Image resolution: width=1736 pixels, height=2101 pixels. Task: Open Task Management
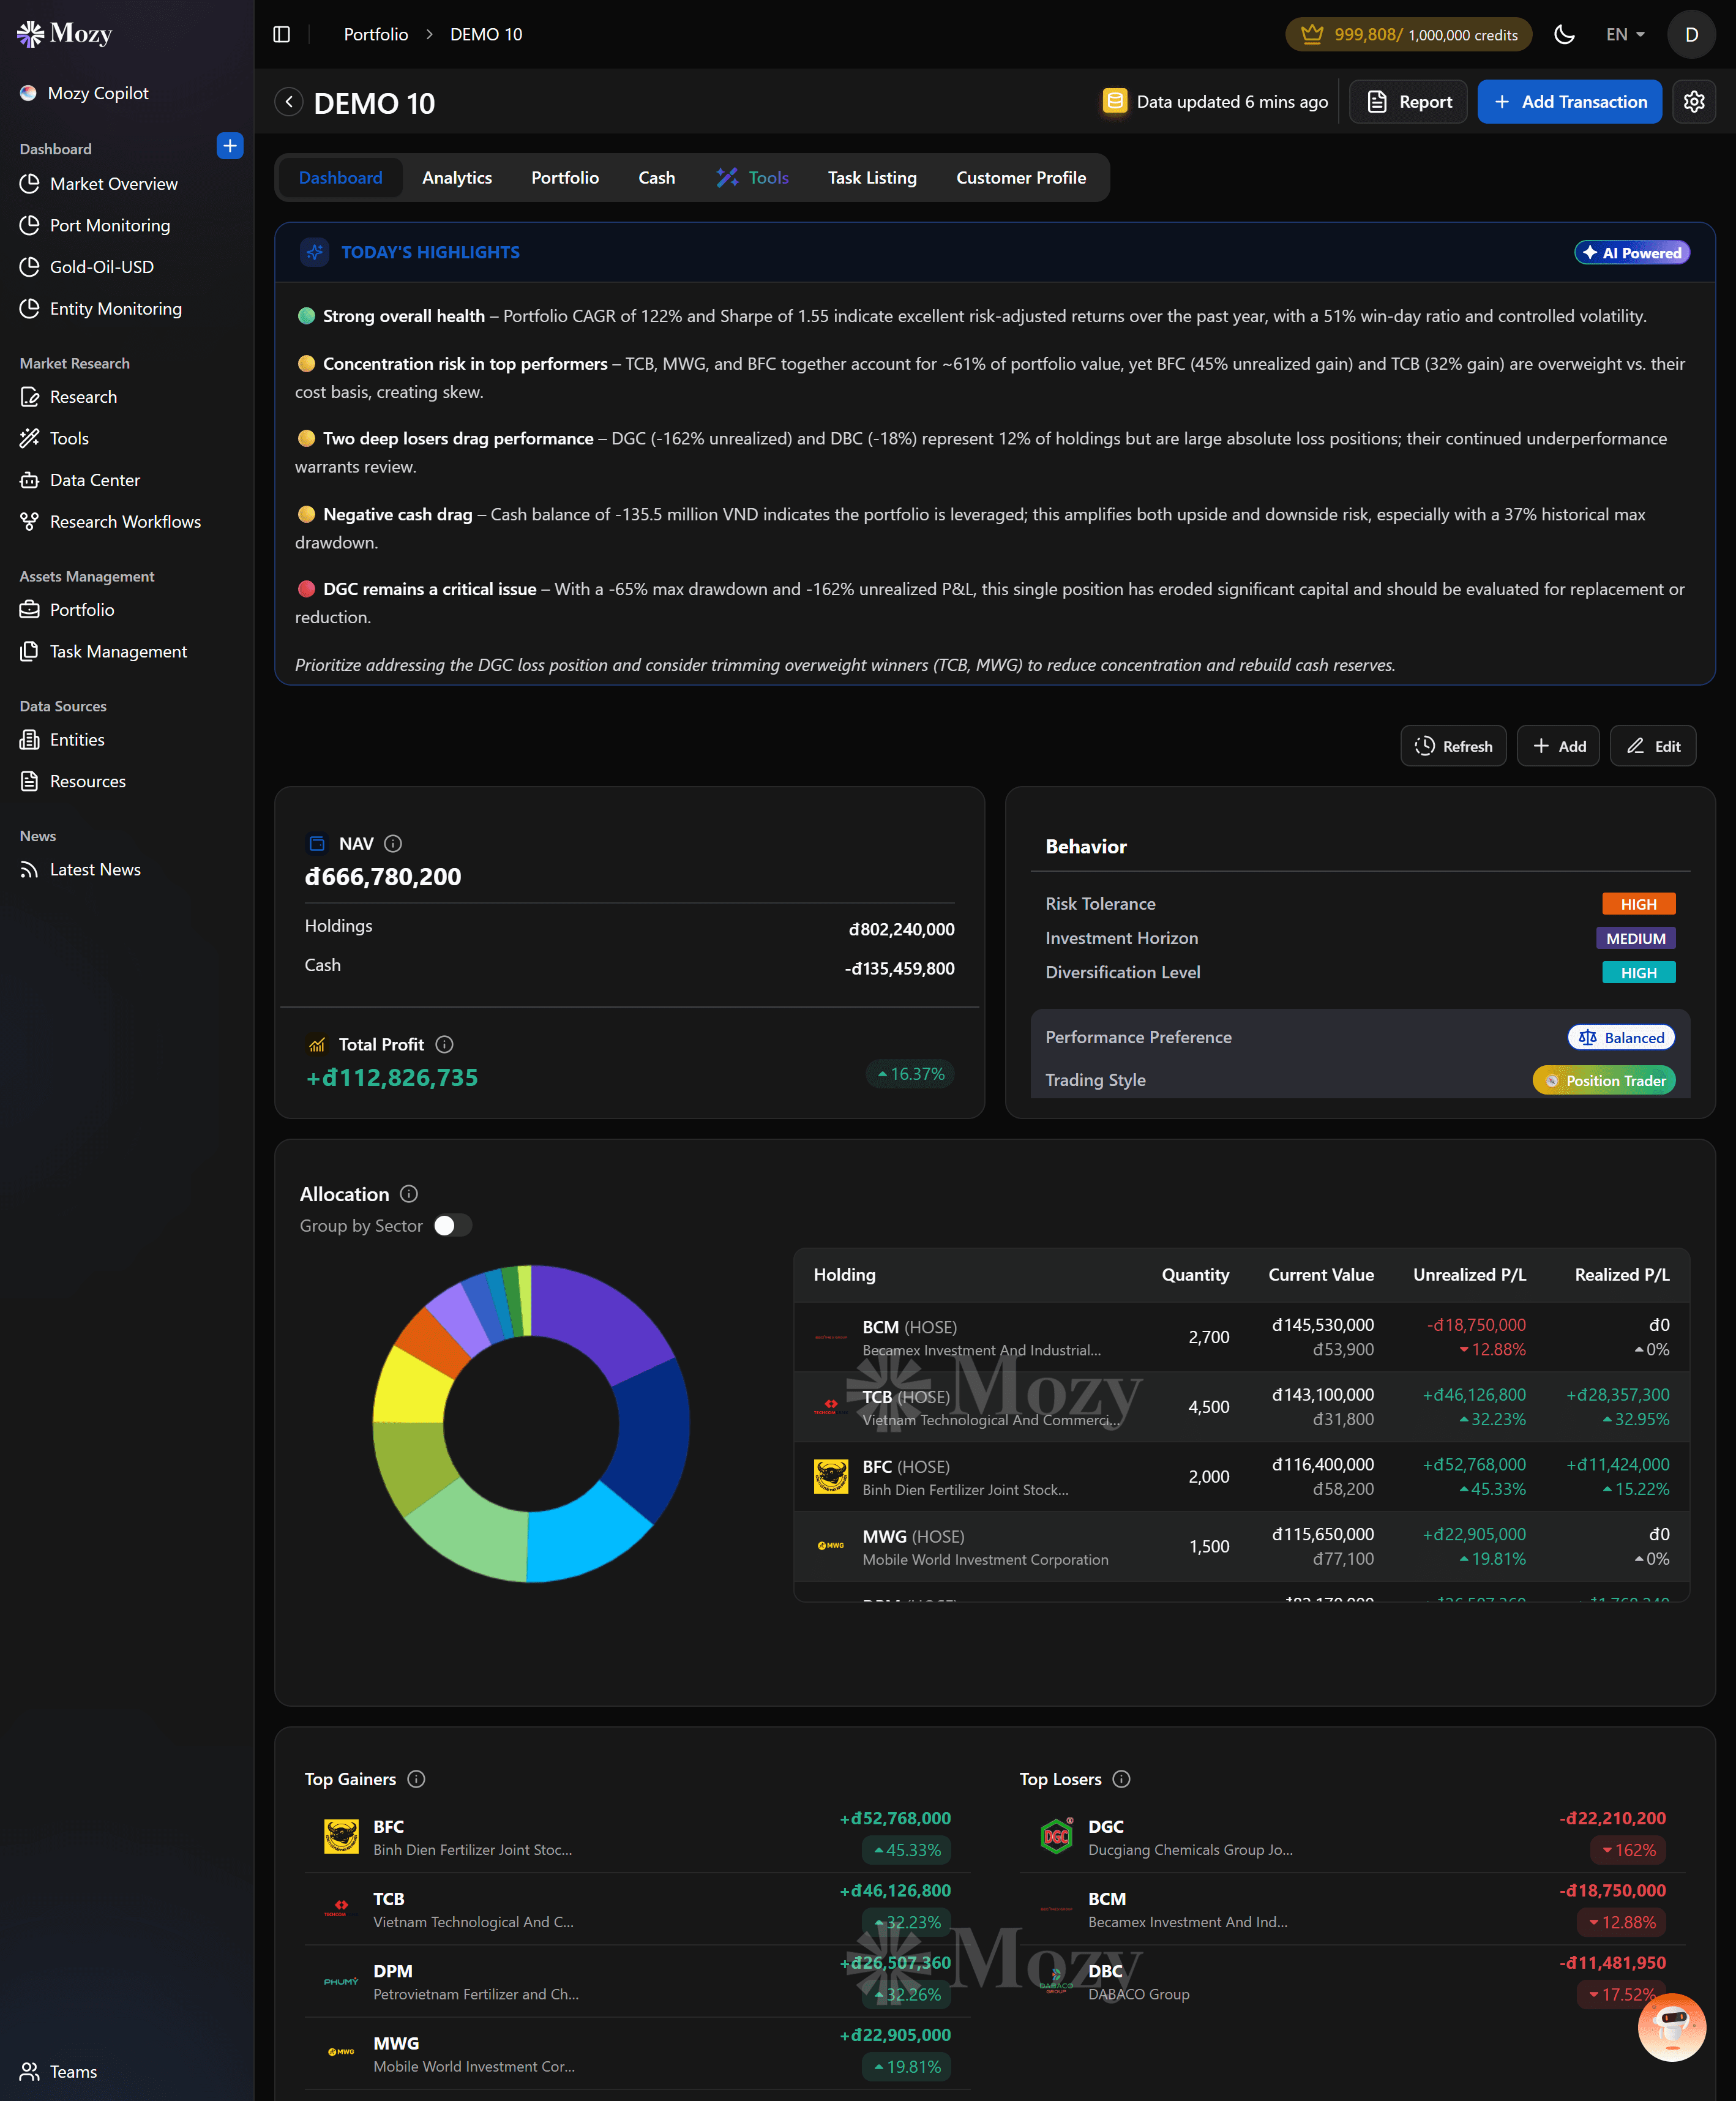point(118,651)
